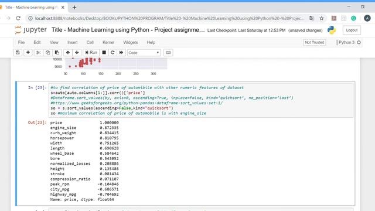Open the green circular extension icon
375x211 pixels.
pos(353,18)
